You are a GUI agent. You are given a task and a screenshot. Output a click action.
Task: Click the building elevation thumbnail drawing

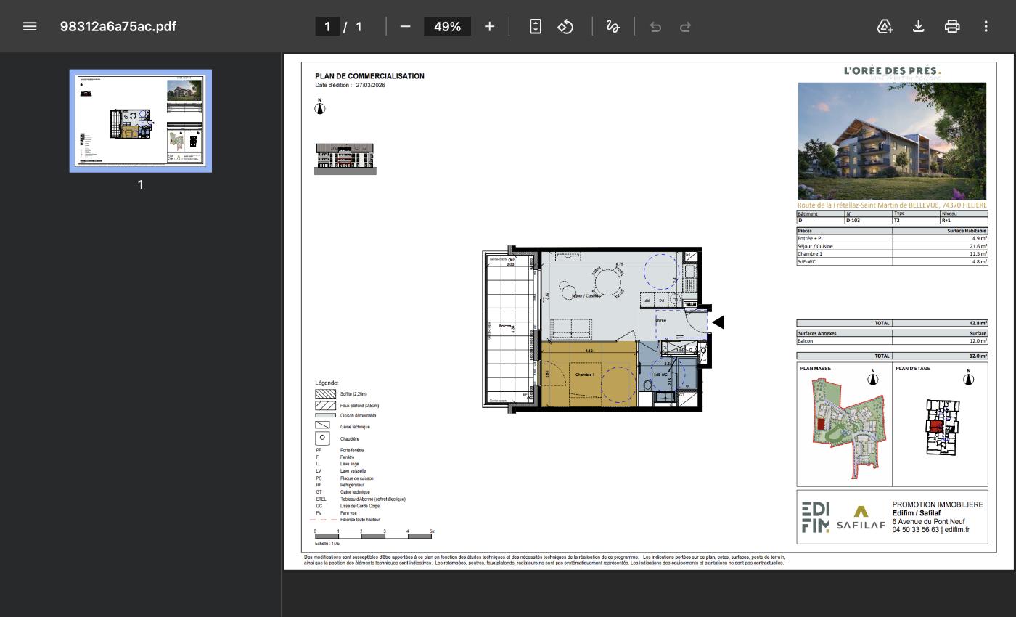tap(345, 159)
